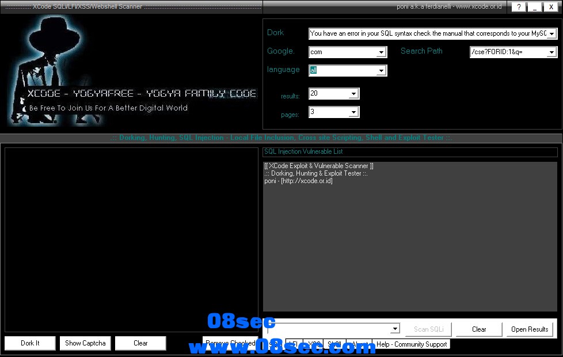
Task: Expand the pages dropdown showing 3
Action: pos(353,112)
